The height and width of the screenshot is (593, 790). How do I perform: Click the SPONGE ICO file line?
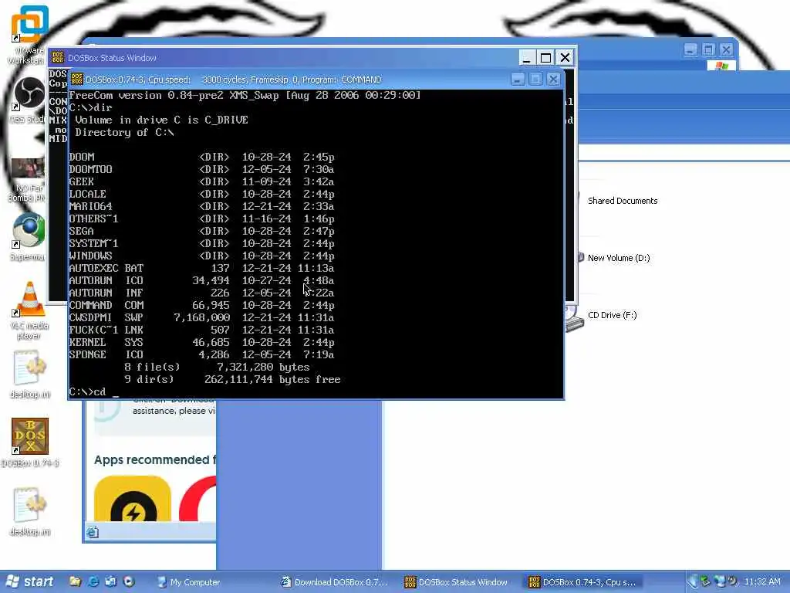point(201,354)
